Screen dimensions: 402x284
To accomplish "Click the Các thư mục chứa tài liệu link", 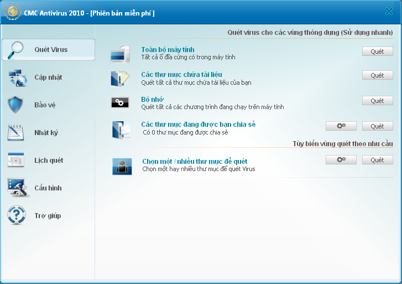I will [x=181, y=75].
